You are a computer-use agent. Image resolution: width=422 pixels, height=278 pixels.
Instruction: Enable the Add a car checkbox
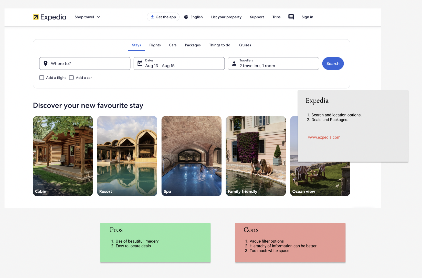tap(71, 77)
